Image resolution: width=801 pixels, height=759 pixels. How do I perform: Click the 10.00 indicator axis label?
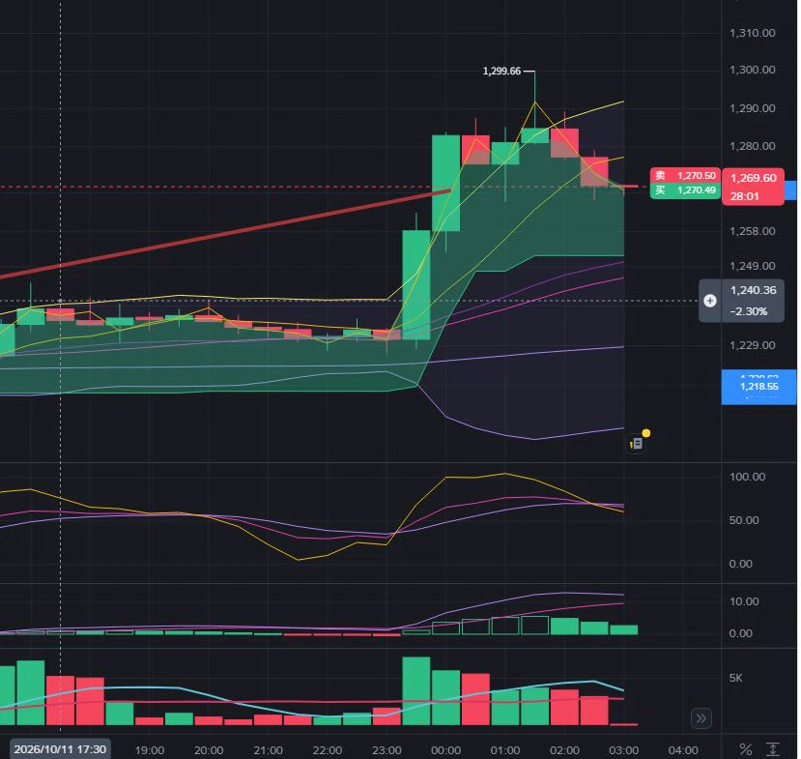click(x=744, y=601)
